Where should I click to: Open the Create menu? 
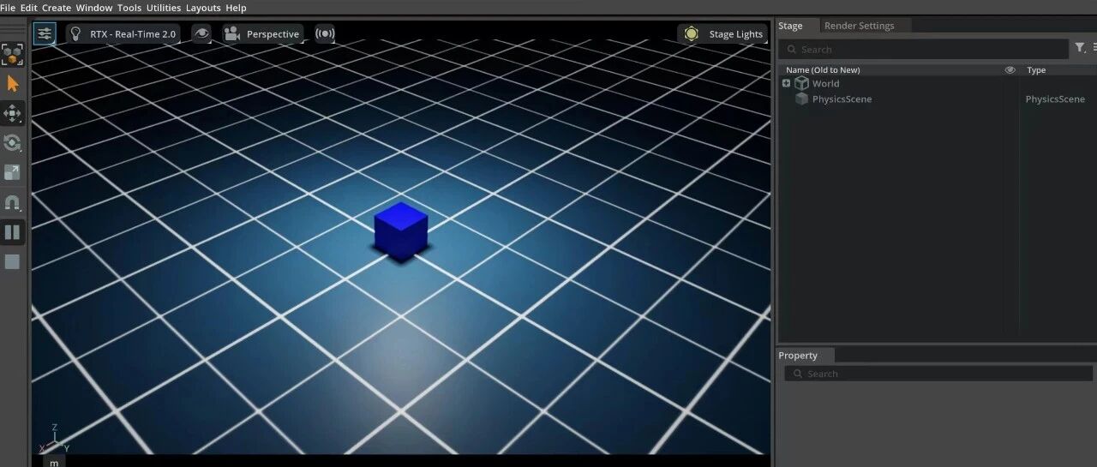click(x=57, y=8)
